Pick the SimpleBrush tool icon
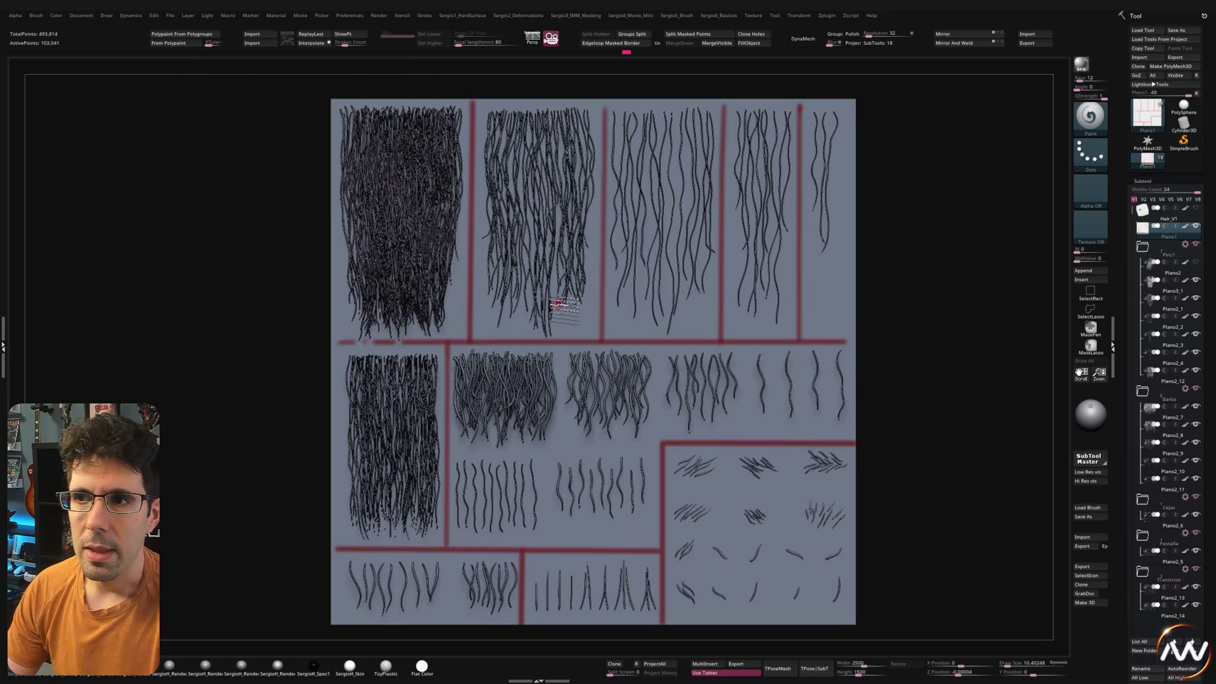The width and height of the screenshot is (1216, 684). click(1183, 141)
